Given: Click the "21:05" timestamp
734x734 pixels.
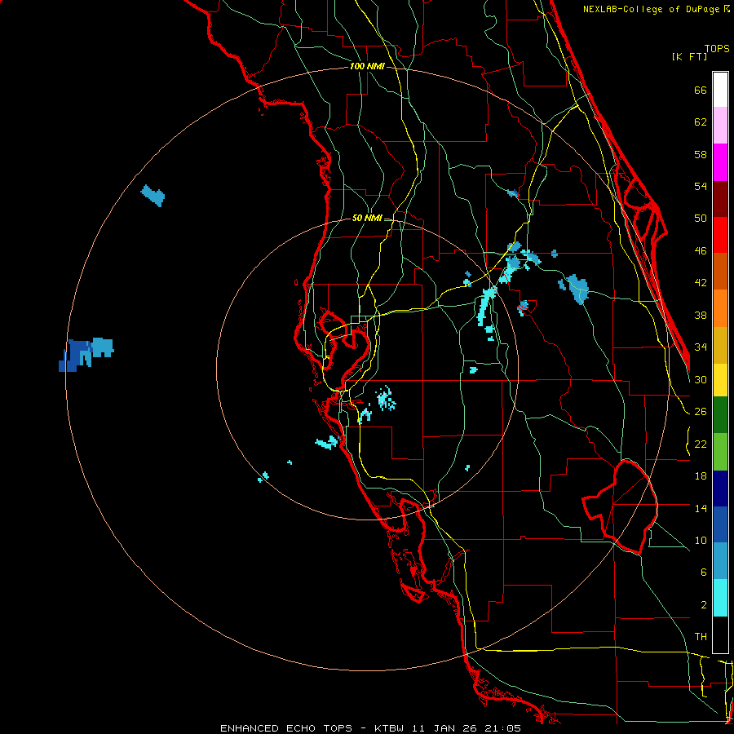Looking at the screenshot, I should (x=505, y=728).
